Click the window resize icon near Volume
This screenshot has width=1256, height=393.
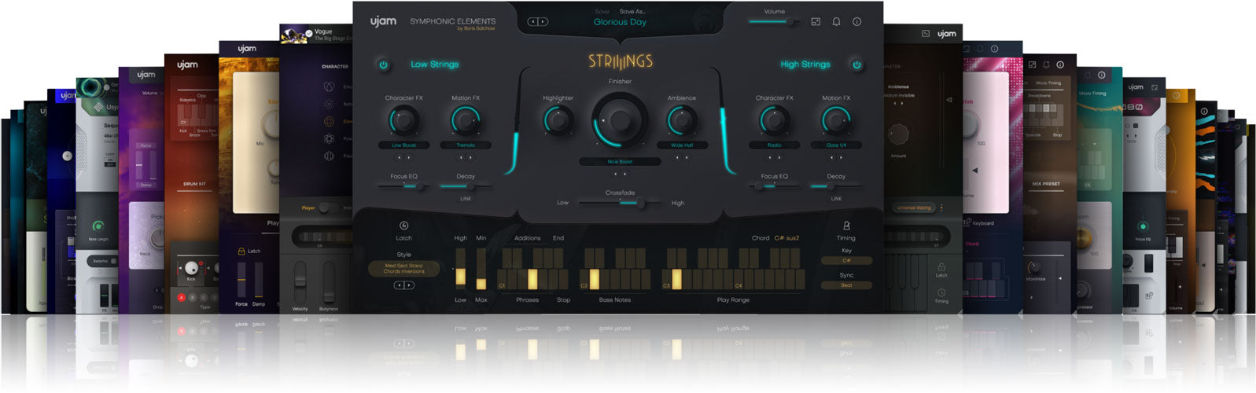click(x=816, y=22)
